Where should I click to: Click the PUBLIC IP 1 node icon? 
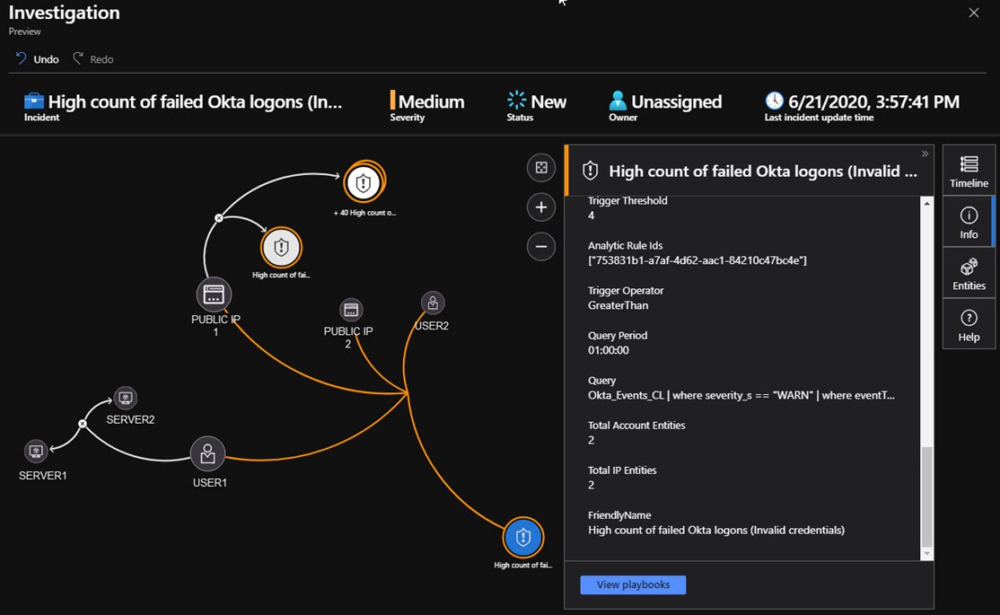coord(214,294)
